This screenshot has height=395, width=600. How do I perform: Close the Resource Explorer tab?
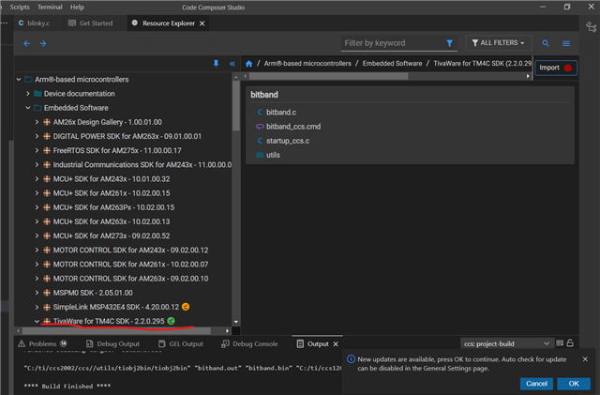[202, 23]
